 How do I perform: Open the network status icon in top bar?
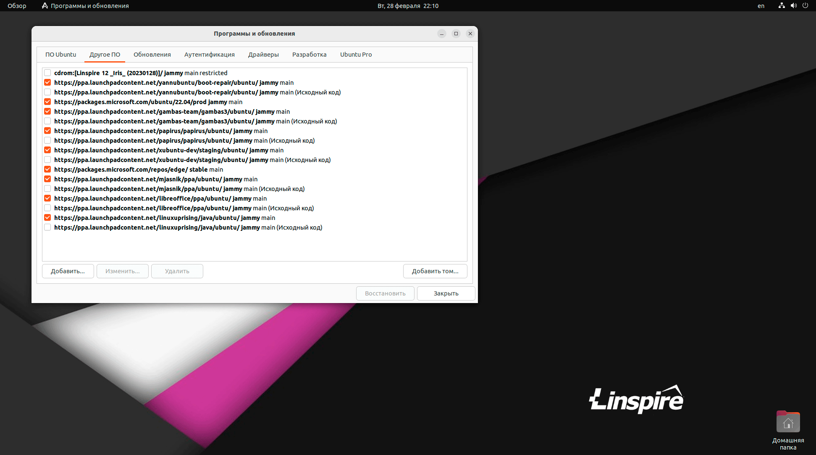tap(782, 5)
